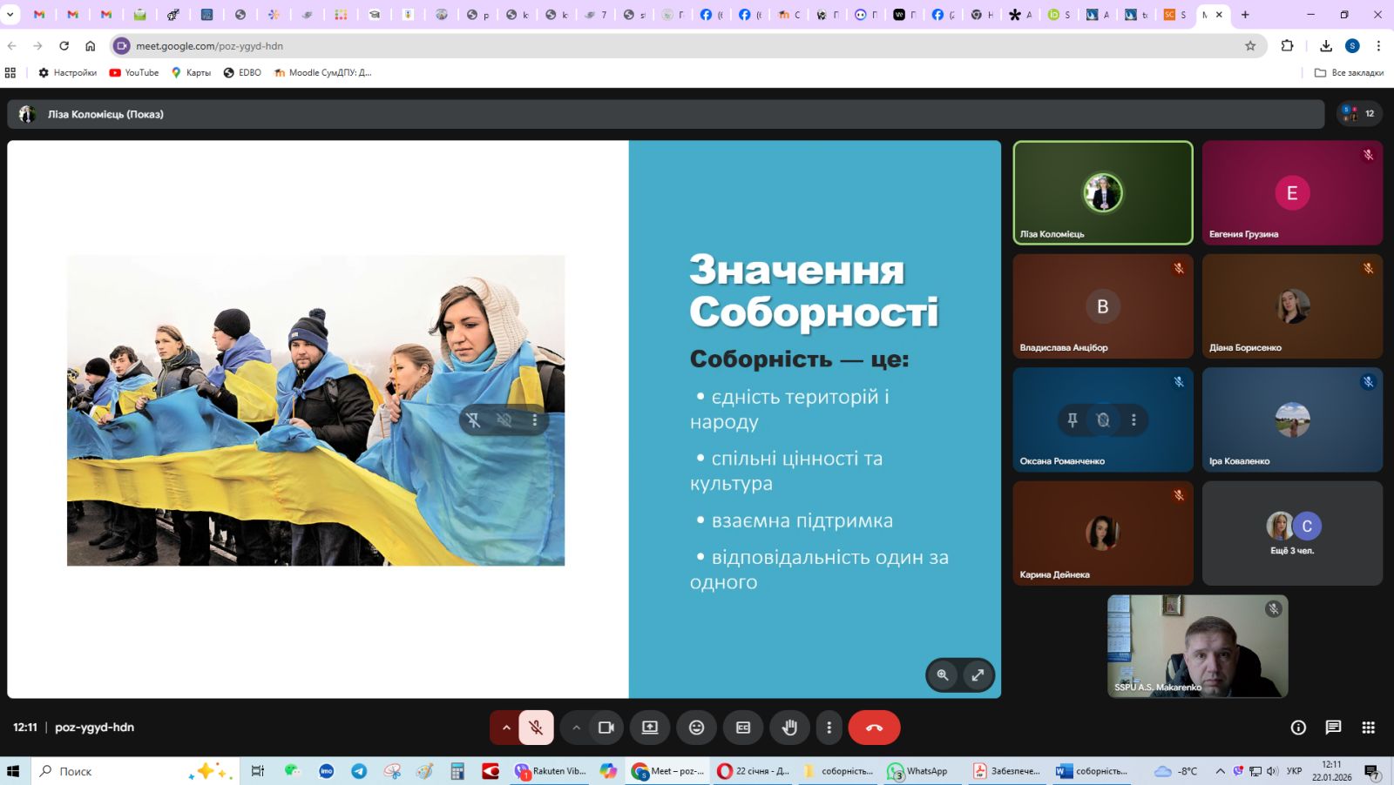Image resolution: width=1394 pixels, height=785 pixels.
Task: Click the Share screen icon
Action: pyautogui.click(x=650, y=728)
